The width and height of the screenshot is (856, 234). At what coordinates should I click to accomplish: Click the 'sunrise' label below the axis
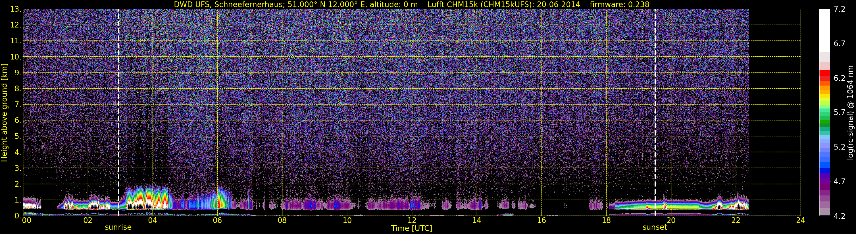(x=118, y=227)
